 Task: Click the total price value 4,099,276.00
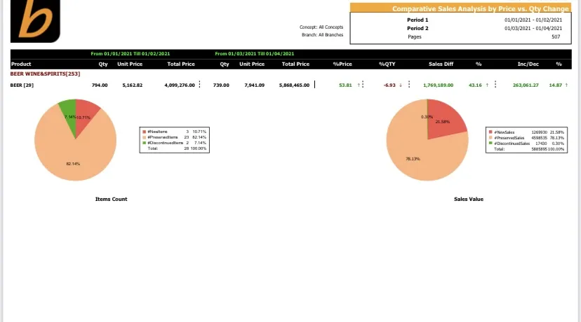(x=180, y=85)
